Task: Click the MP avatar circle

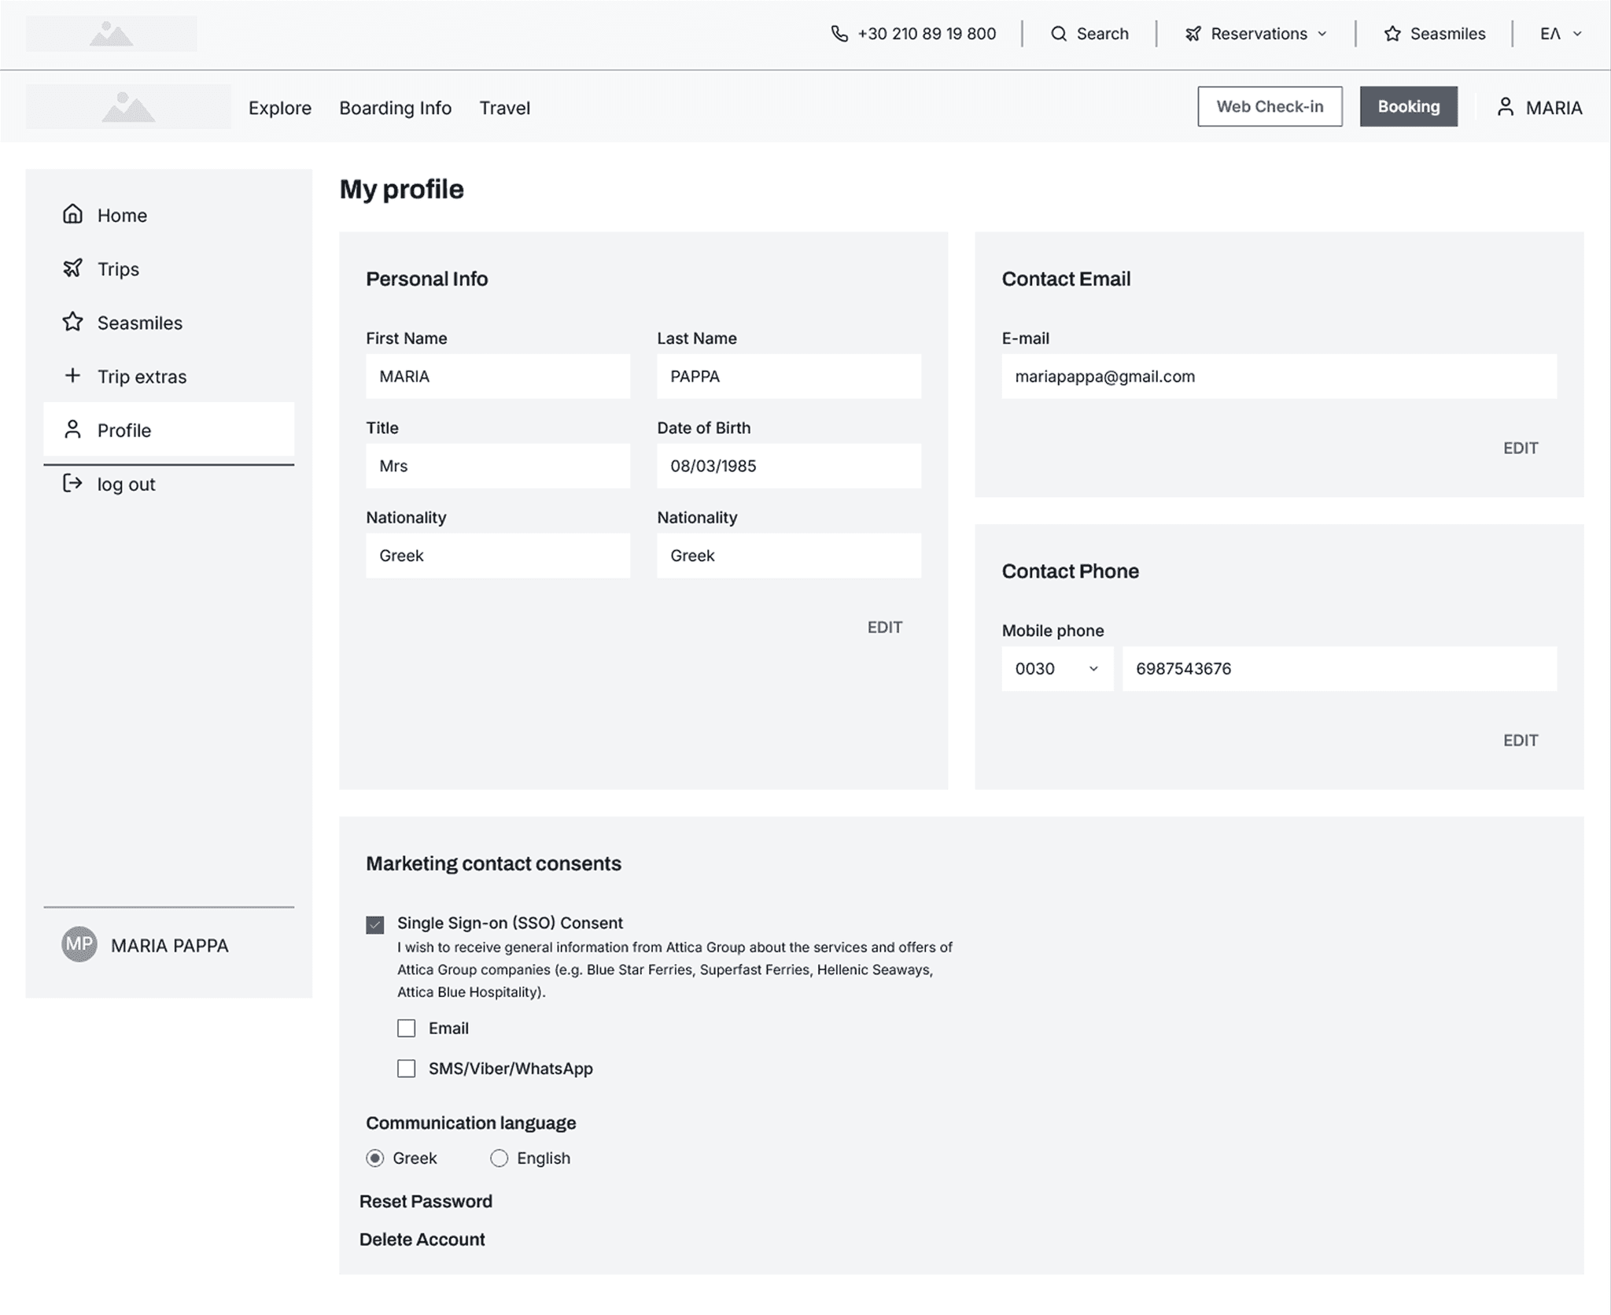Action: 79,944
